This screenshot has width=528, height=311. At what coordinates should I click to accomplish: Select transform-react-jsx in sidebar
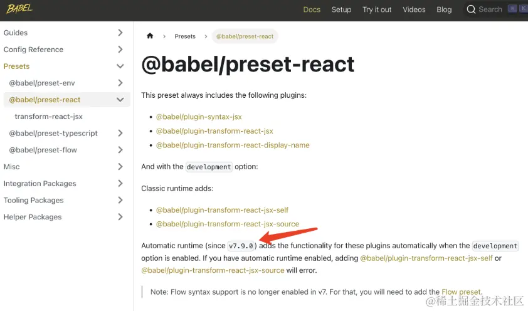pos(48,117)
